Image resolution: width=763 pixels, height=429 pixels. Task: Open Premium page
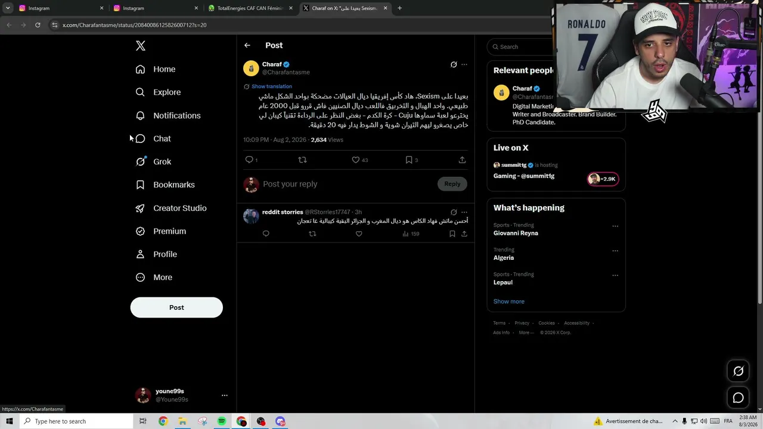click(x=161, y=231)
